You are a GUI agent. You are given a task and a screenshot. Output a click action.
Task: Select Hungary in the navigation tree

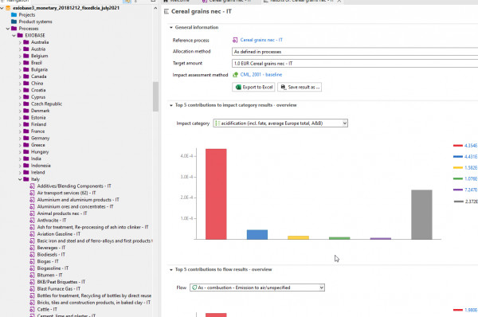pos(40,152)
